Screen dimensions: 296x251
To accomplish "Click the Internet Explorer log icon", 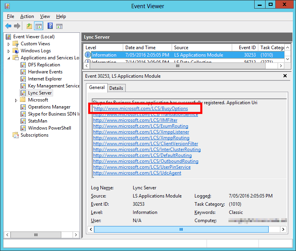I will click(23, 79).
